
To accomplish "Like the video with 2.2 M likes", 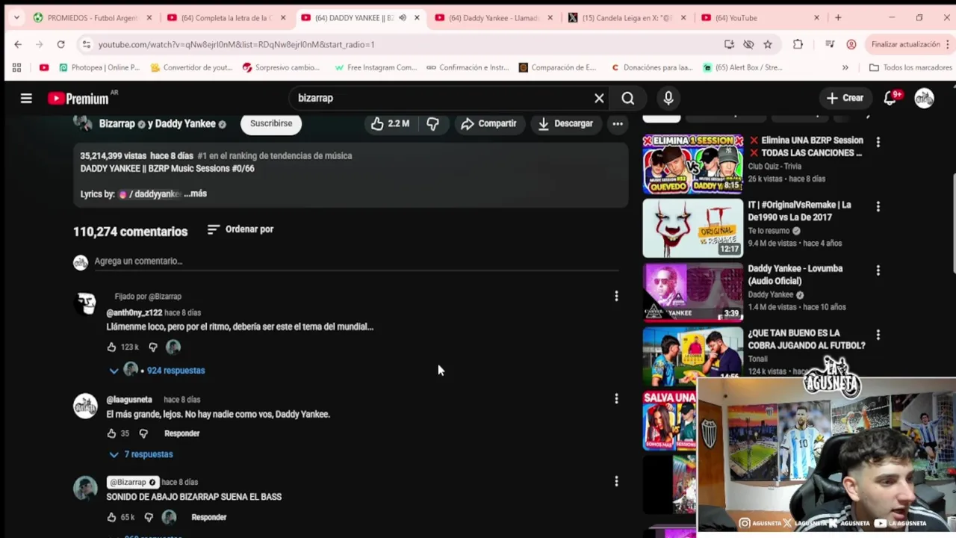I will pyautogui.click(x=390, y=123).
